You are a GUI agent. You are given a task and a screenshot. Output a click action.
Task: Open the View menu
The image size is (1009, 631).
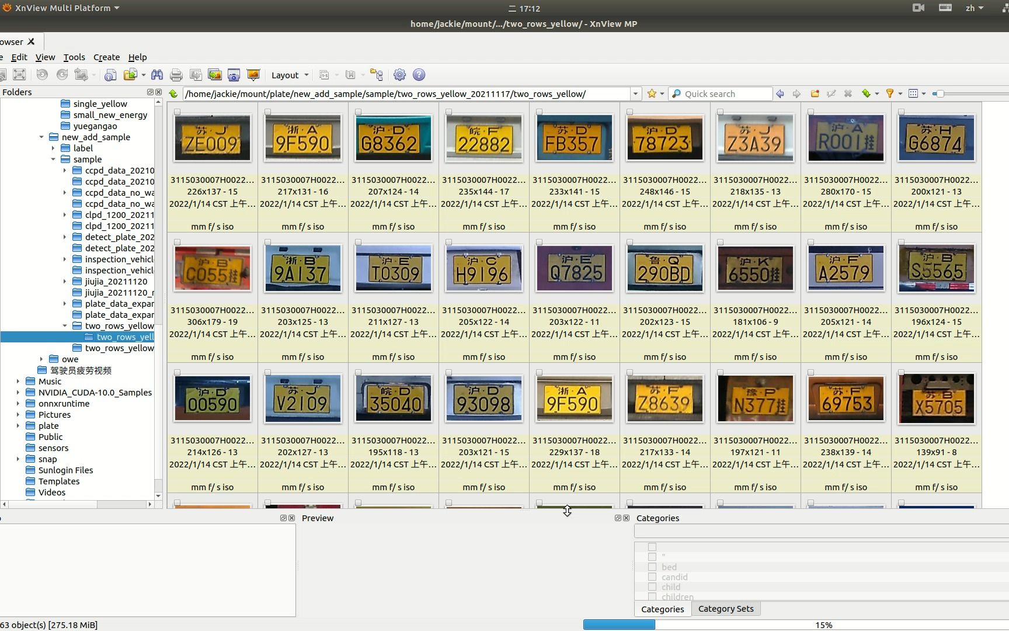[x=45, y=57]
